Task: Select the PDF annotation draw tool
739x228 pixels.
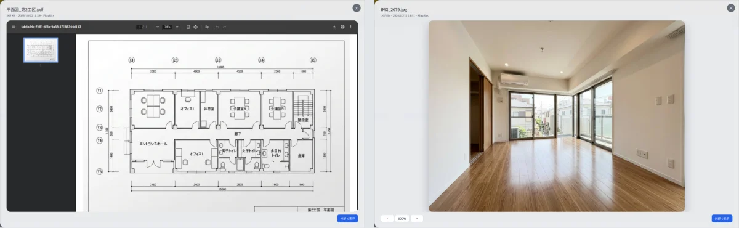Action: 207,27
